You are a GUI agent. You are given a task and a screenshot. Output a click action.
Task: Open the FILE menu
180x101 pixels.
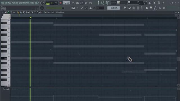coord(2,3)
